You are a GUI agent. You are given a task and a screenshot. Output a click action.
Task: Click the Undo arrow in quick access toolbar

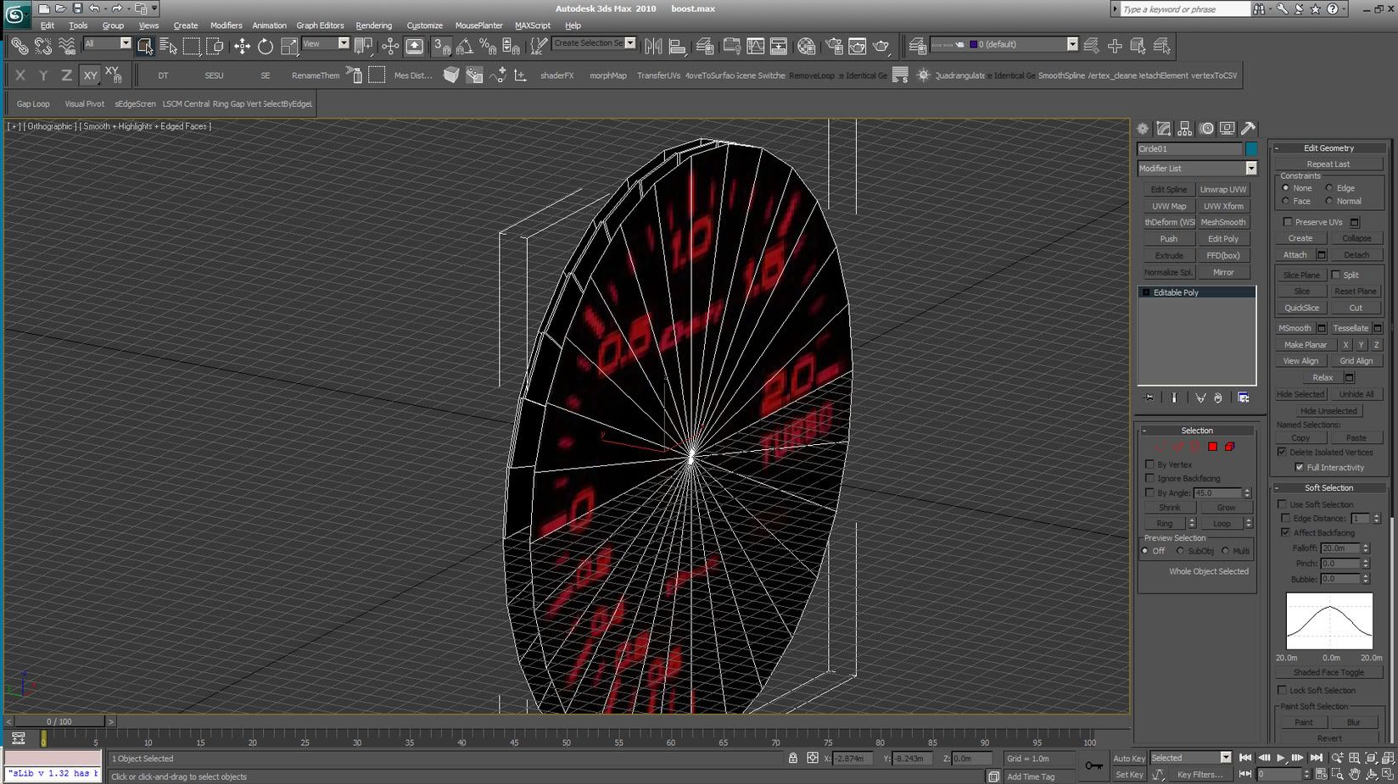pyautogui.click(x=94, y=8)
